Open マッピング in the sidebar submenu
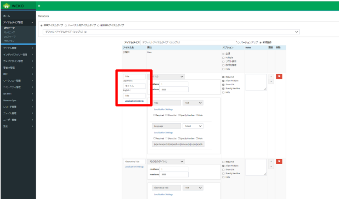 pyautogui.click(x=9, y=32)
